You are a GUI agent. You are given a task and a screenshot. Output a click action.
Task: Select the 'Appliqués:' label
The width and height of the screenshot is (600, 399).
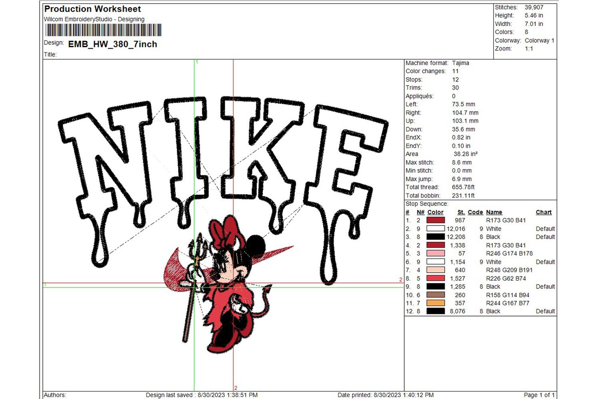[x=420, y=96]
